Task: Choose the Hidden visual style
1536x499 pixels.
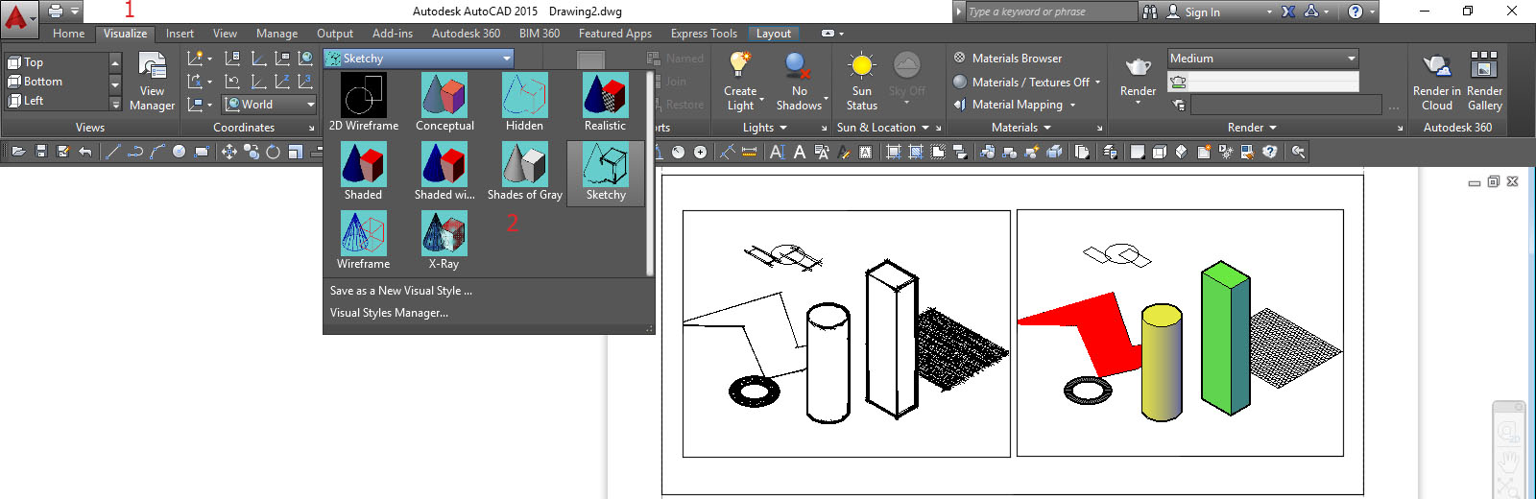Action: (524, 102)
